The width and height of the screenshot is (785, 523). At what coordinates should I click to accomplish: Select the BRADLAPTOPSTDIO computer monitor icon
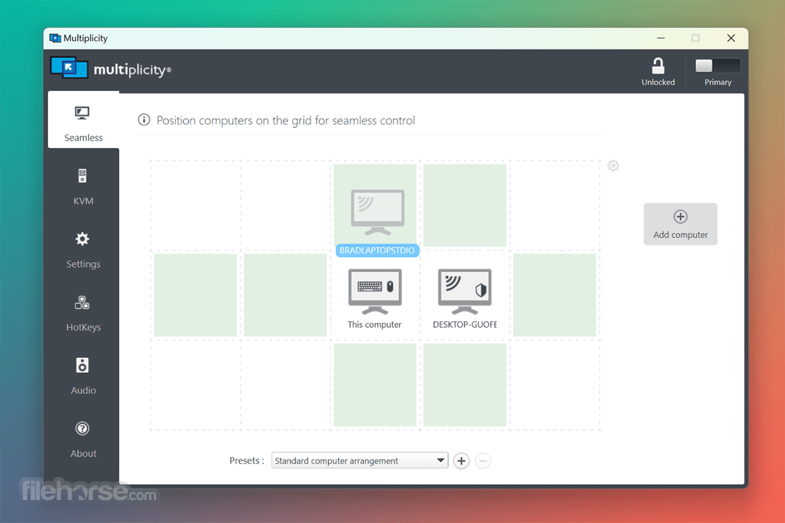[x=378, y=212]
